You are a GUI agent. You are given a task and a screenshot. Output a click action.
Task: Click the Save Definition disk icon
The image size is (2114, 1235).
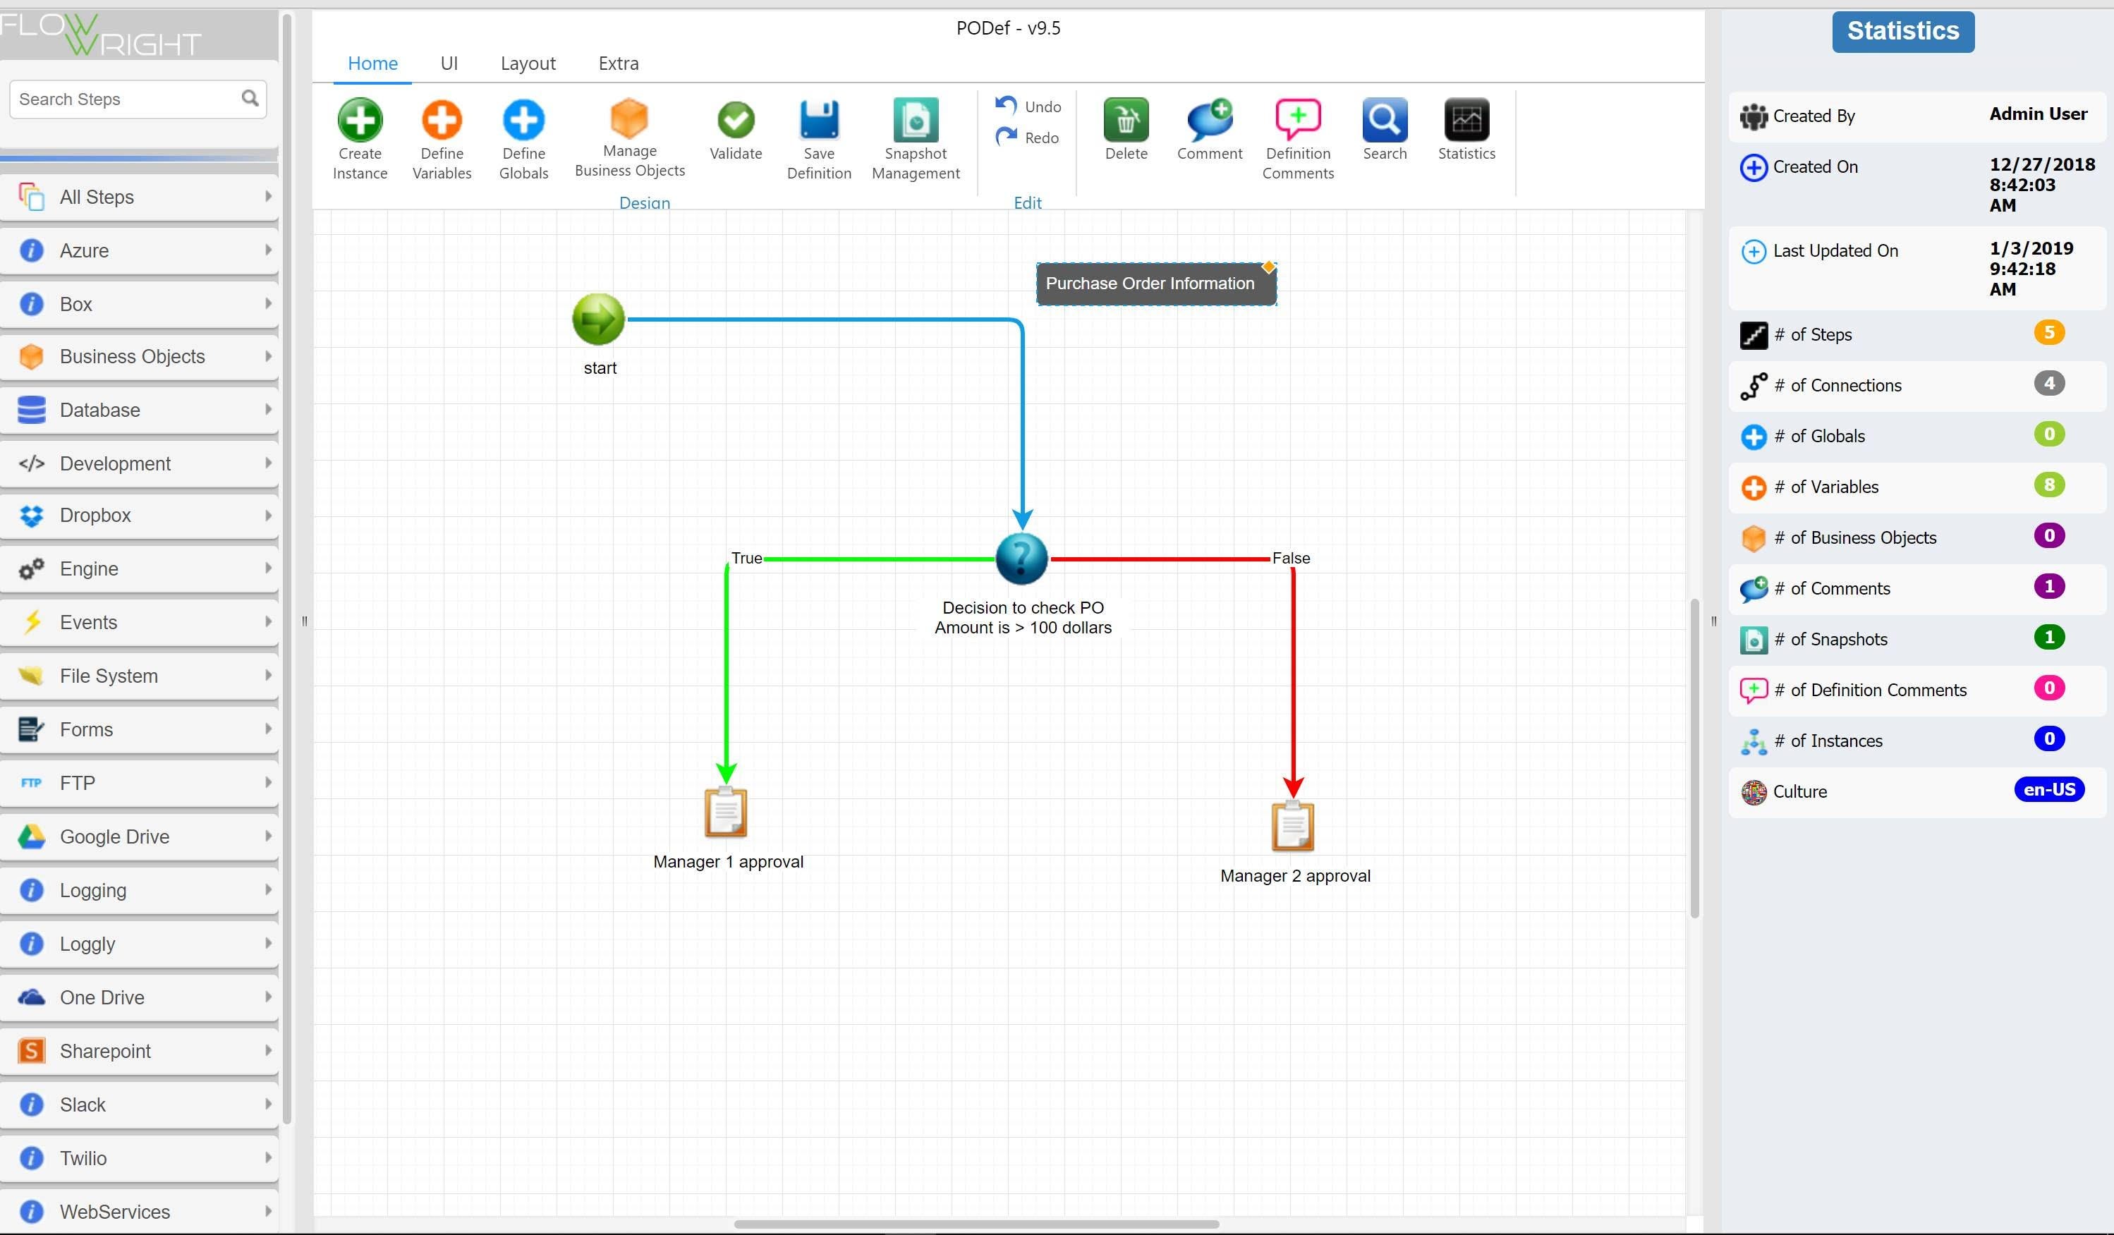pyautogui.click(x=819, y=121)
